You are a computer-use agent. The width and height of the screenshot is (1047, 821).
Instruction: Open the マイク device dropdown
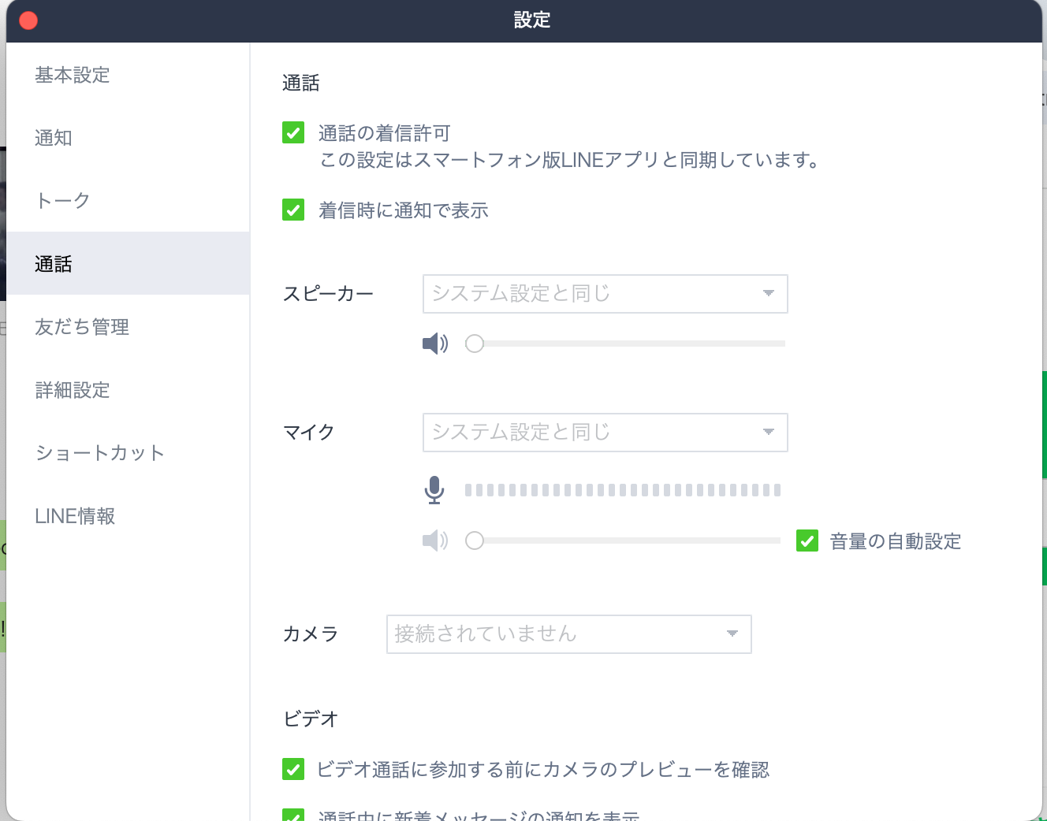(x=605, y=433)
